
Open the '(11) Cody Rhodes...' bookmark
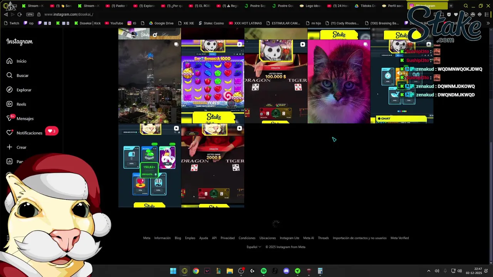click(342, 23)
